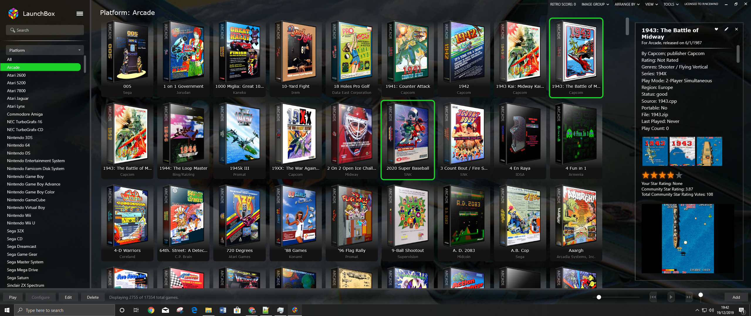The height and width of the screenshot is (316, 751).
Task: Expand the Image Group menu
Action: (595, 4)
